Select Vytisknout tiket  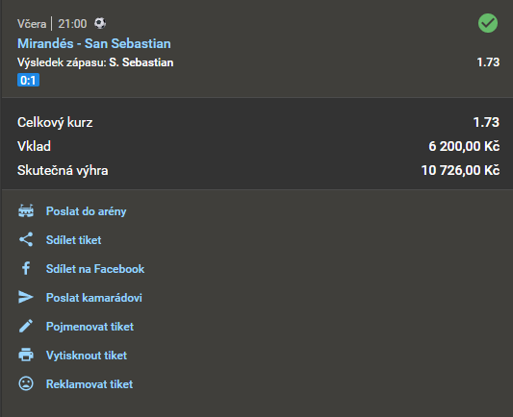[x=87, y=355]
